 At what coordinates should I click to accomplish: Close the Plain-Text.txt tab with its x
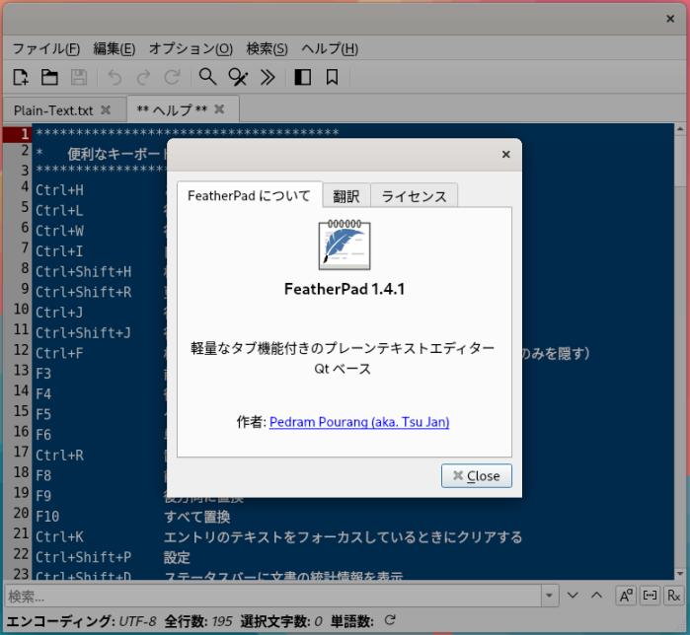pos(106,109)
